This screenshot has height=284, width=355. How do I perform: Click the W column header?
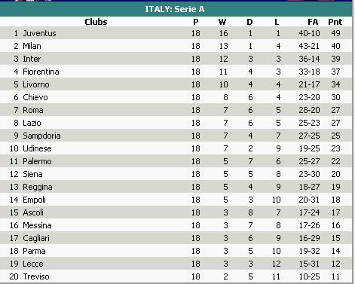tap(222, 22)
